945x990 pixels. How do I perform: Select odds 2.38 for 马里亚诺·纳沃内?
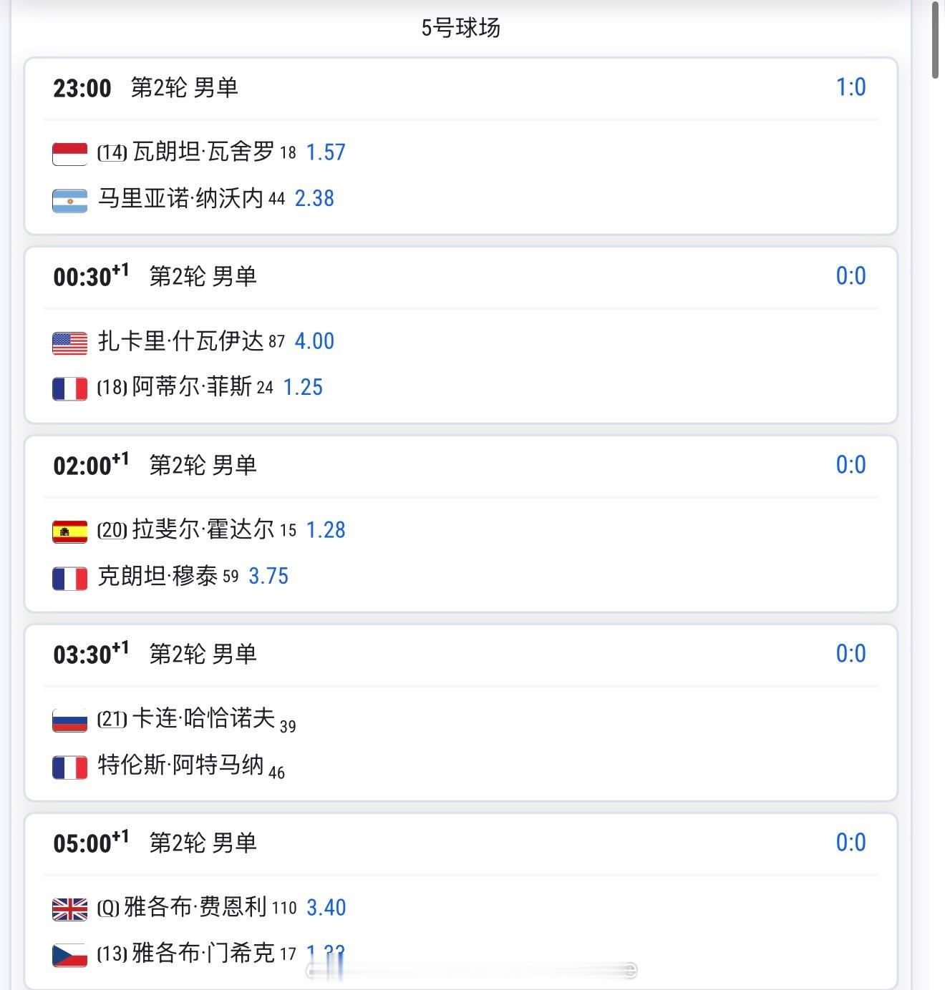tap(314, 198)
